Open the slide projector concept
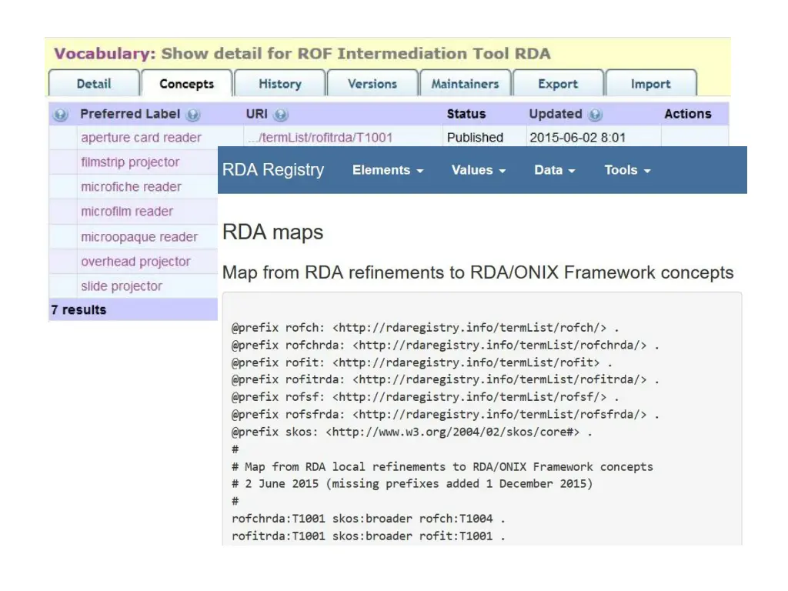Image resolution: width=788 pixels, height=591 pixels. pyautogui.click(x=122, y=286)
